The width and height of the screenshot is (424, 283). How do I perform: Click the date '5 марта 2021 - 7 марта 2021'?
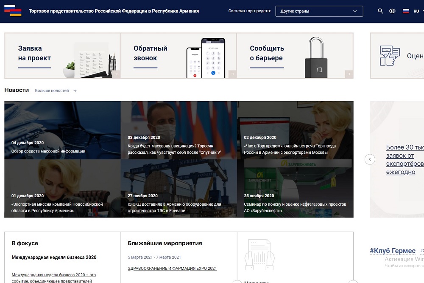(x=154, y=257)
